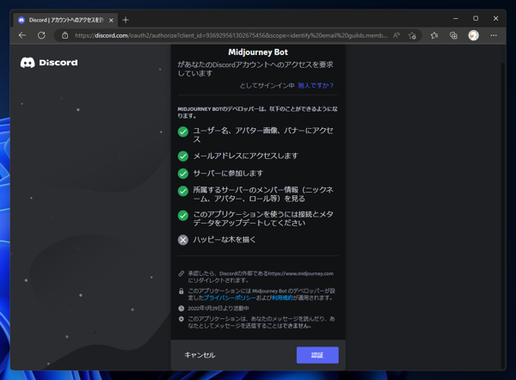The height and width of the screenshot is (380, 516).
Task: Open the Collections icon in toolbar
Action: (453, 35)
